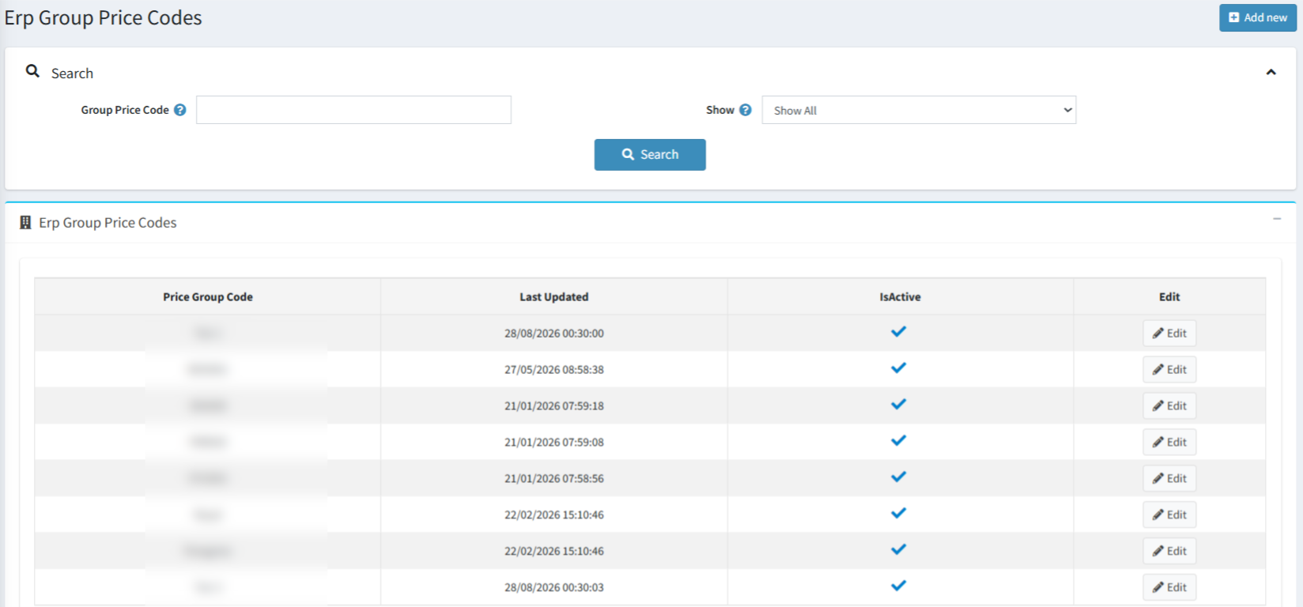Viewport: 1303px width, 607px height.
Task: Click the Add new button
Action: pyautogui.click(x=1257, y=17)
